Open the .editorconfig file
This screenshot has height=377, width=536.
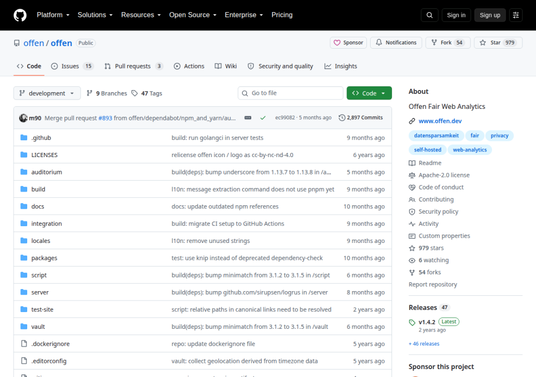pyautogui.click(x=49, y=361)
